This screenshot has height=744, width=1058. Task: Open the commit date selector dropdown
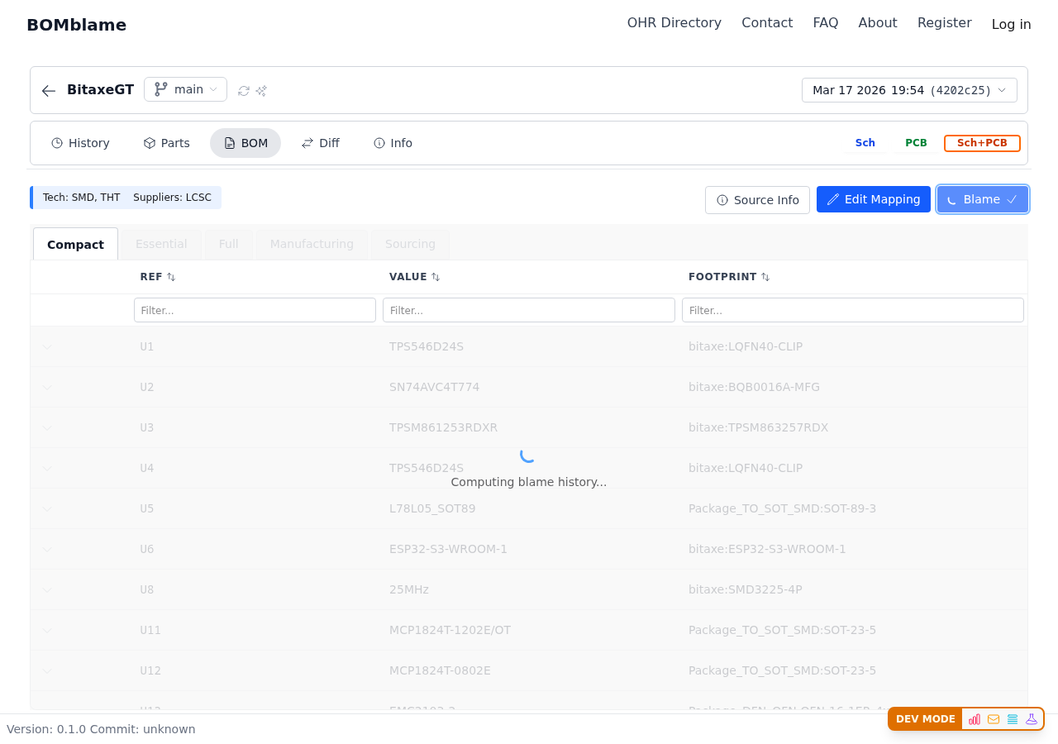[x=909, y=90]
